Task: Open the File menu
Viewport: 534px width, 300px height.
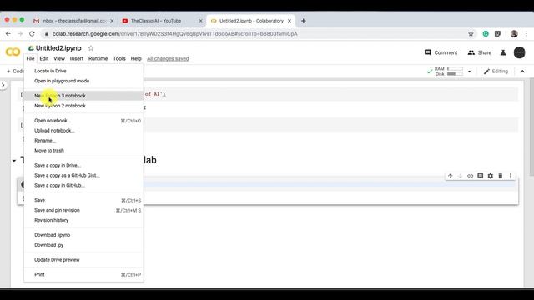Action: (x=30, y=58)
